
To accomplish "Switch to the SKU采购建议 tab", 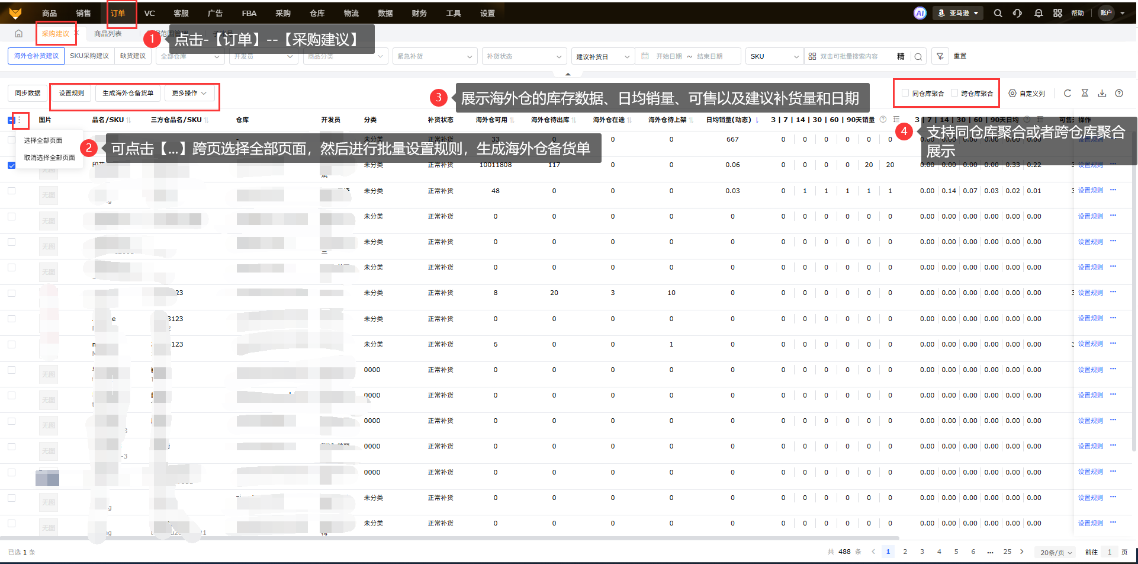I will (89, 56).
